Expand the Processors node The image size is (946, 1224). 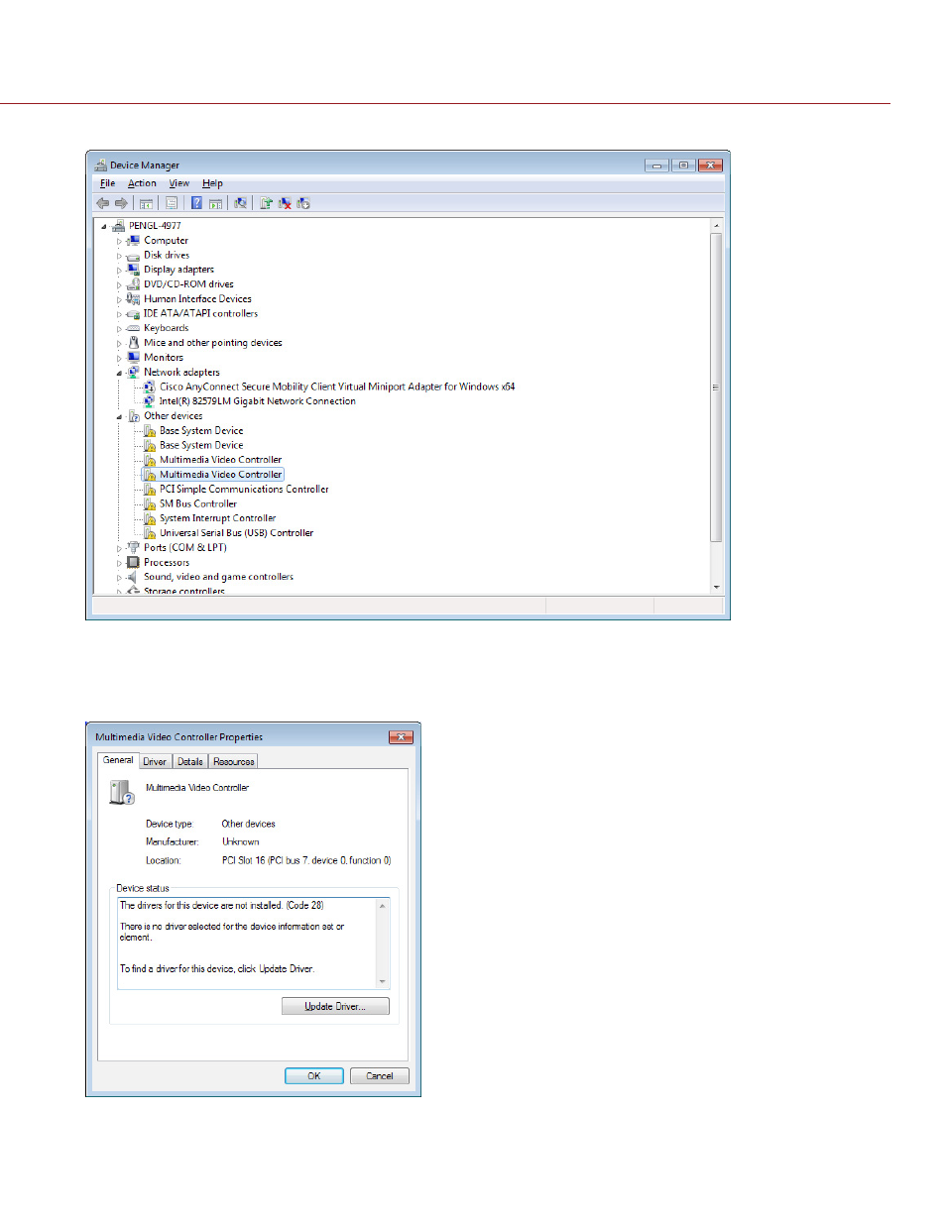pos(119,563)
